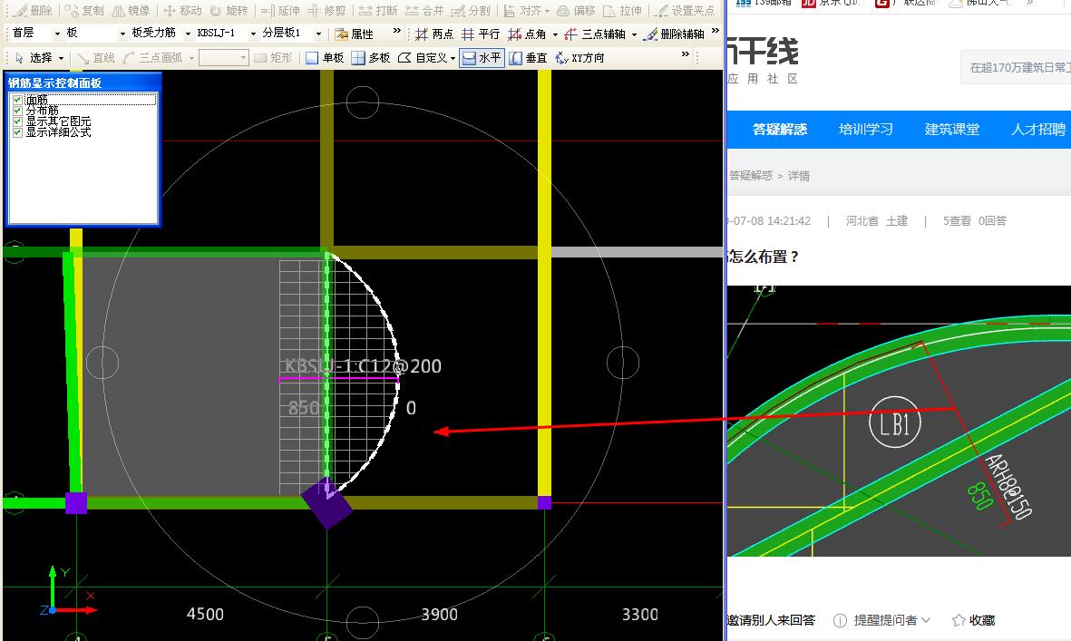1071x641 pixels.
Task: Select the 移动 (move) tool
Action: click(182, 11)
